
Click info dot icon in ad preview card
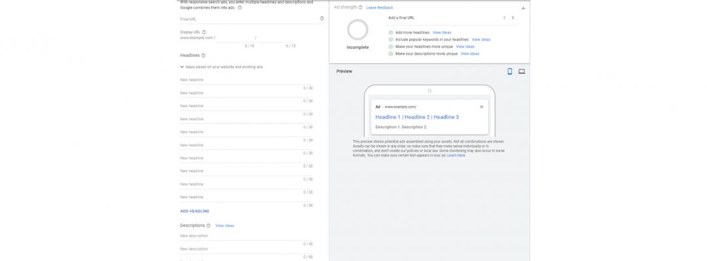pos(482,107)
